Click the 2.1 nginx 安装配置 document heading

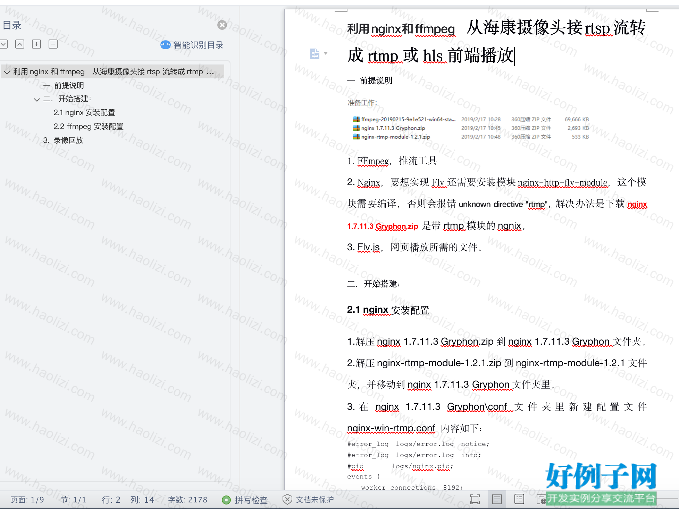(388, 310)
